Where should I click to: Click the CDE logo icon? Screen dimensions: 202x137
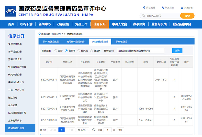point(10,11)
